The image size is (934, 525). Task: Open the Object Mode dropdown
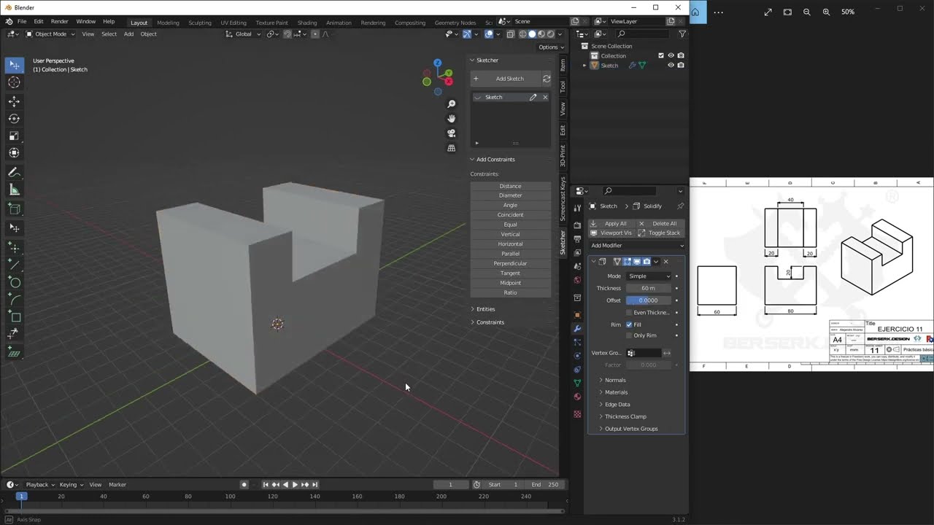point(50,34)
